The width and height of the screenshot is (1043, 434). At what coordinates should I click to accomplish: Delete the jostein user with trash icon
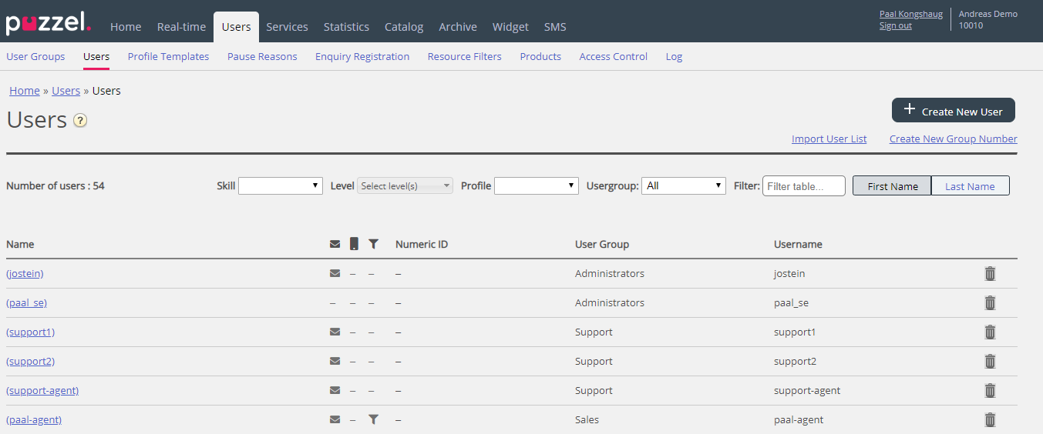pos(990,274)
